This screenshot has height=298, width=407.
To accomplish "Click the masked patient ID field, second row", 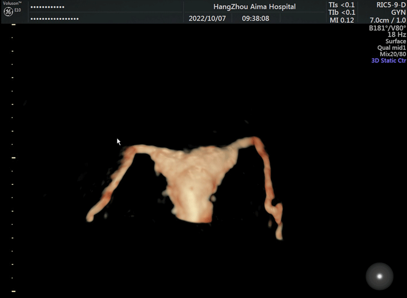I will (x=55, y=19).
